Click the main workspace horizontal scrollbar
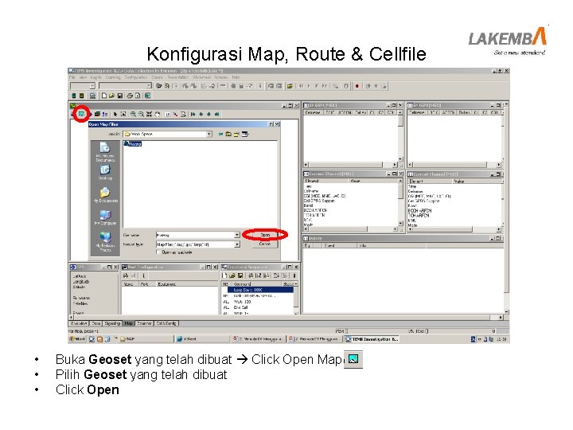Image resolution: width=573 pixels, height=430 pixels. coord(286,318)
